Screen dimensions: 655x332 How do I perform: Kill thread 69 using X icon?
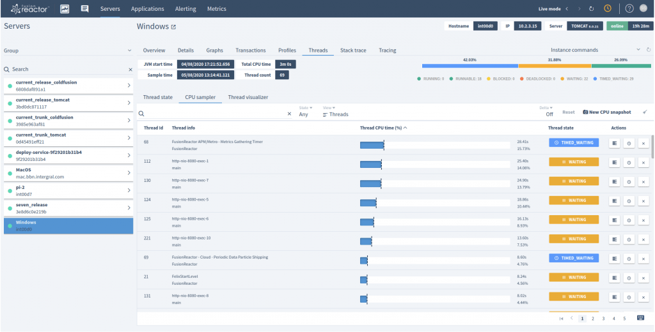pos(643,258)
